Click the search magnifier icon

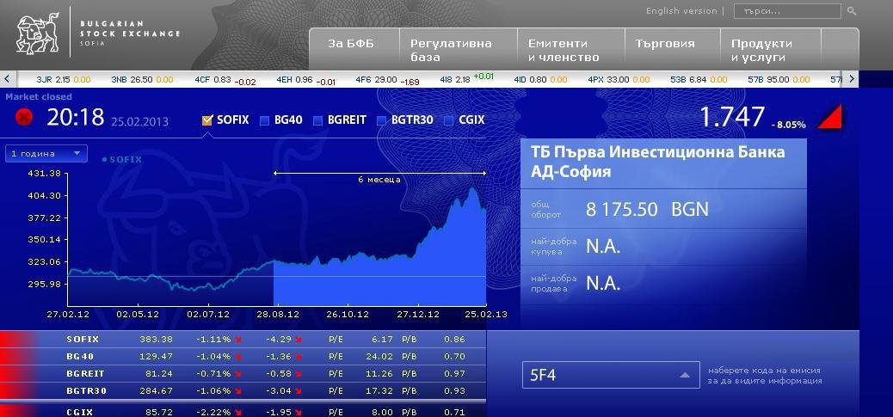[x=852, y=11]
